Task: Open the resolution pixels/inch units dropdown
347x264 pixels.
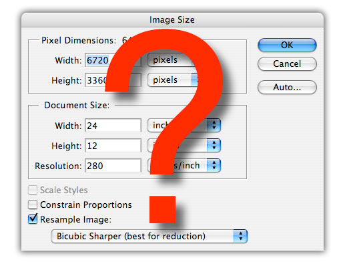Action: 184,165
